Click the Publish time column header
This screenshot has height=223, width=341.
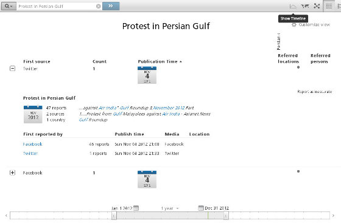pyautogui.click(x=129, y=134)
